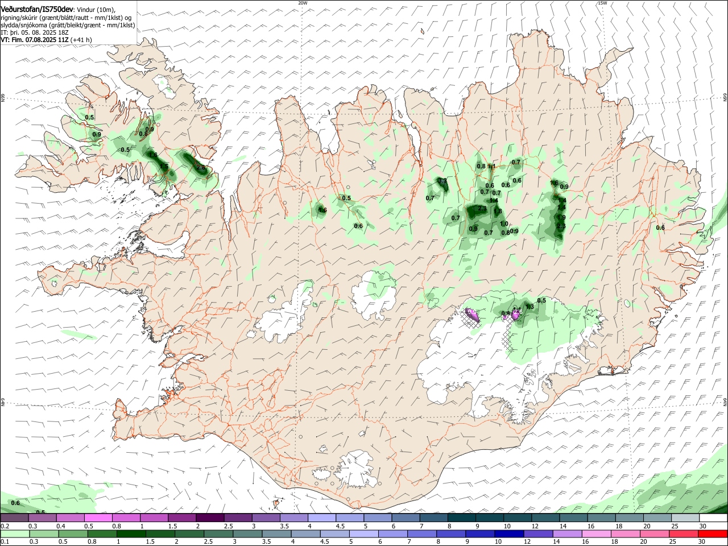Pick the snow-legend swatch starting at 12
Image resolution: width=728 pixels, height=546 pixels.
tap(545, 518)
